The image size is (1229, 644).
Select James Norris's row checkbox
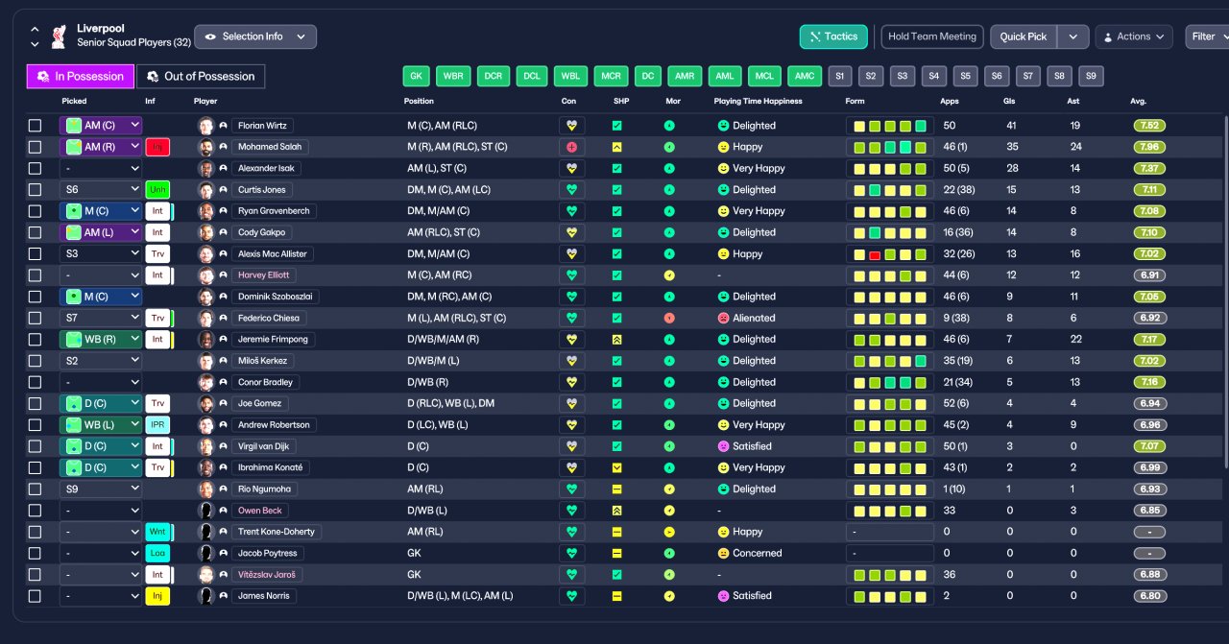pos(36,596)
